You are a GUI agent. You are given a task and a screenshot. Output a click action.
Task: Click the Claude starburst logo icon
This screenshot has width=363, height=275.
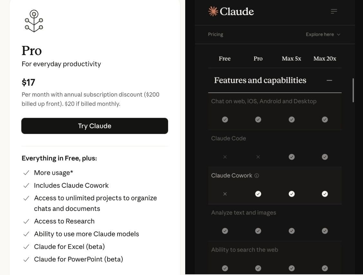click(x=213, y=11)
